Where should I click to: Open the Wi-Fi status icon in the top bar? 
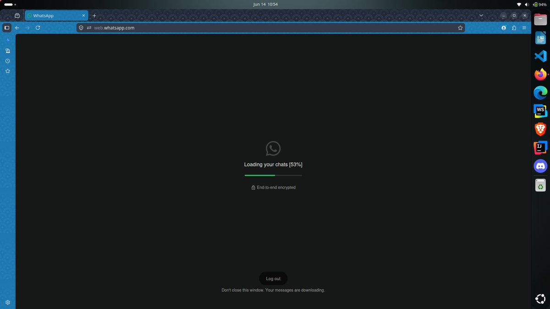[x=519, y=4]
